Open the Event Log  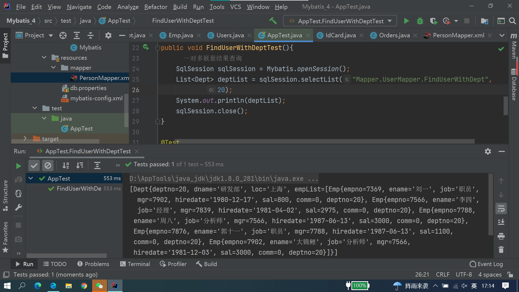tap(486, 264)
